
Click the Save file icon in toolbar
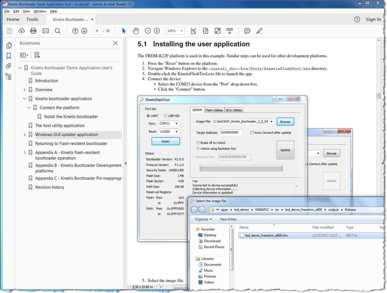[9, 31]
